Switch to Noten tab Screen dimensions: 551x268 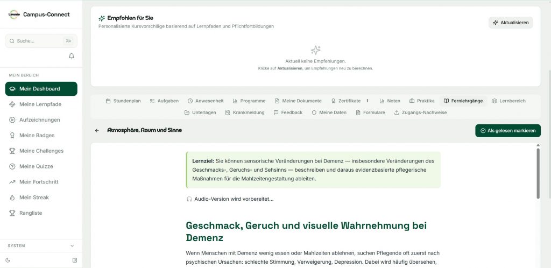390,101
